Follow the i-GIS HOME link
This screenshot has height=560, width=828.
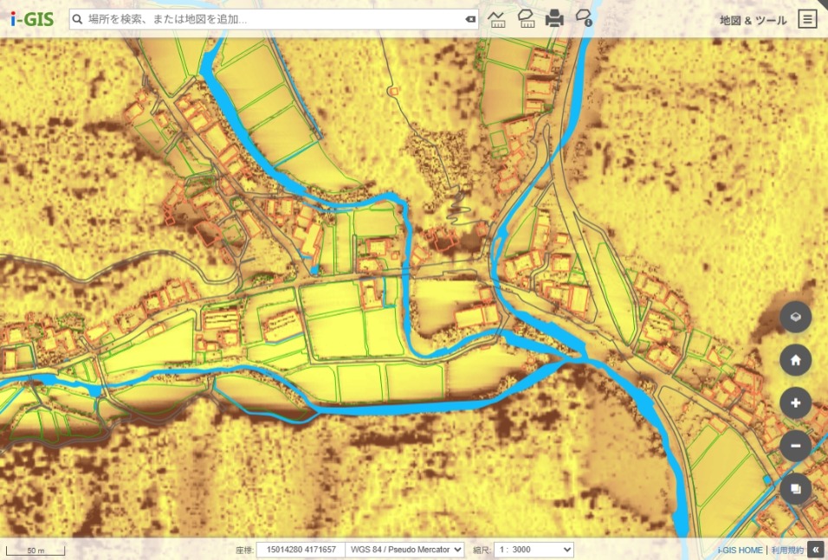coord(741,550)
